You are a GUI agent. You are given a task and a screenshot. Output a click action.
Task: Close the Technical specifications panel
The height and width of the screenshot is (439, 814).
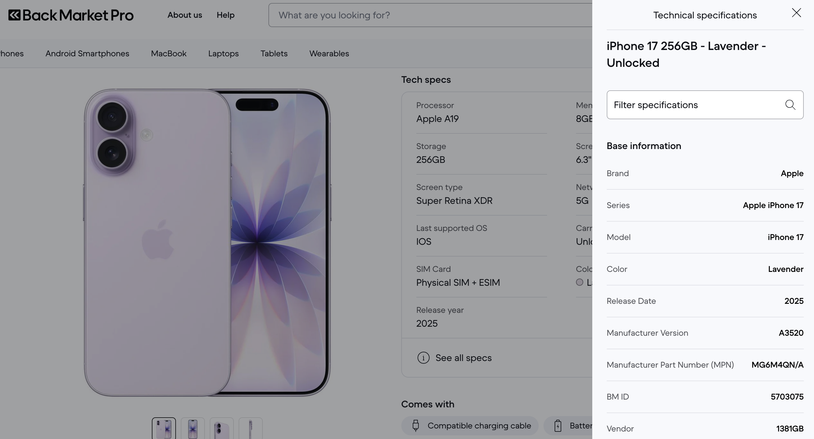click(796, 13)
